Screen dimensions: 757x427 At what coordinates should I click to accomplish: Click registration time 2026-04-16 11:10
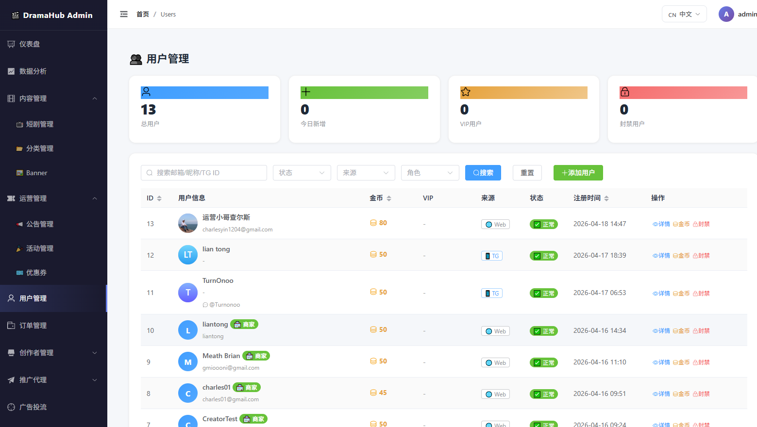click(600, 362)
